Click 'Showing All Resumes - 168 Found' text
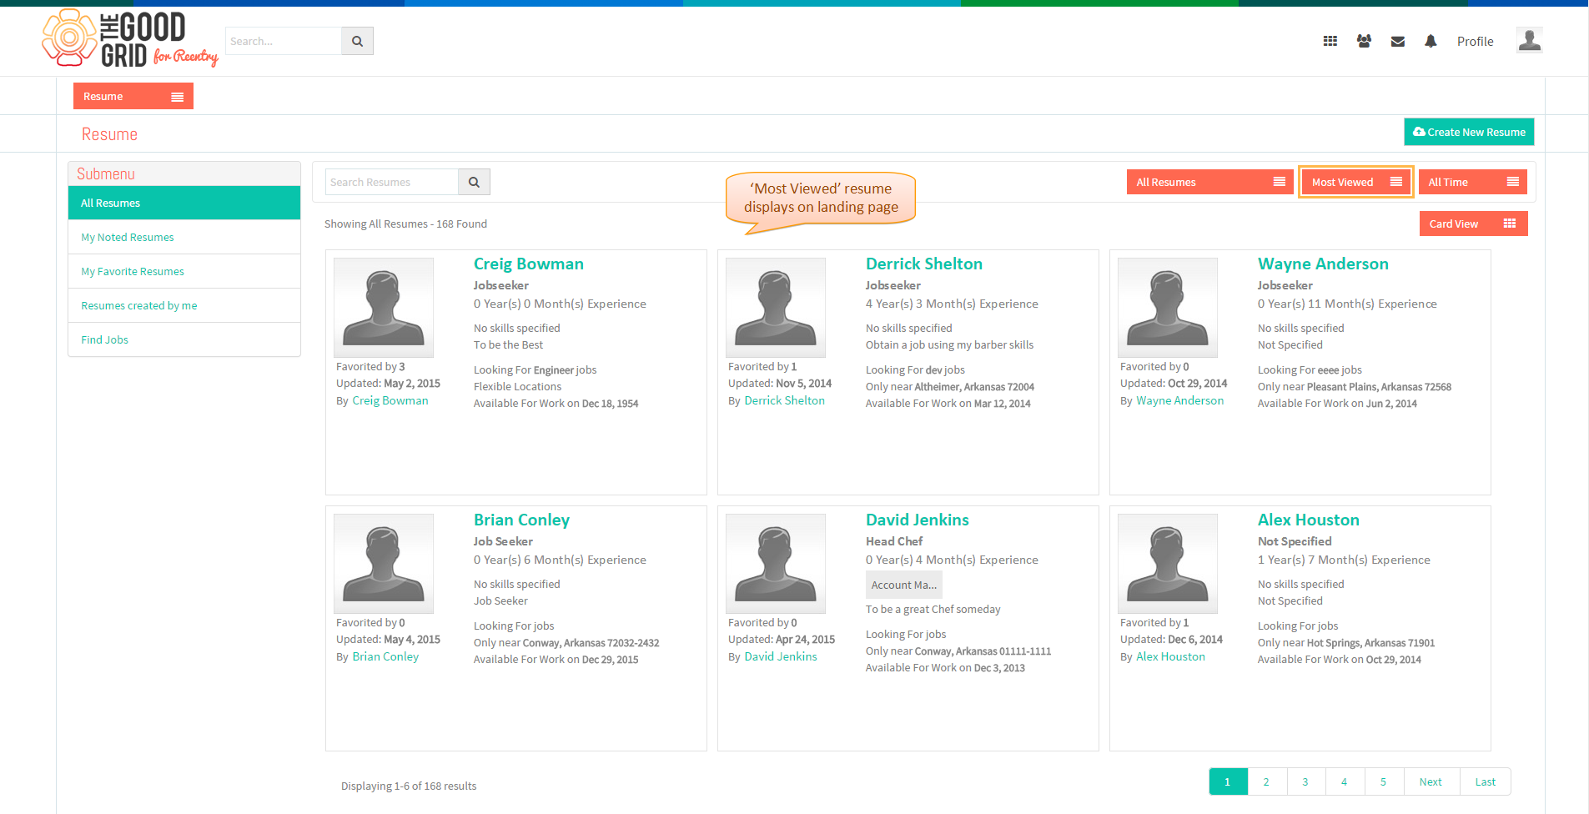 [x=405, y=224]
